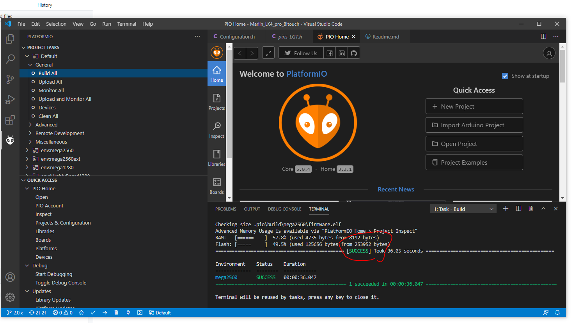Open the Manage gear menu

(10, 297)
